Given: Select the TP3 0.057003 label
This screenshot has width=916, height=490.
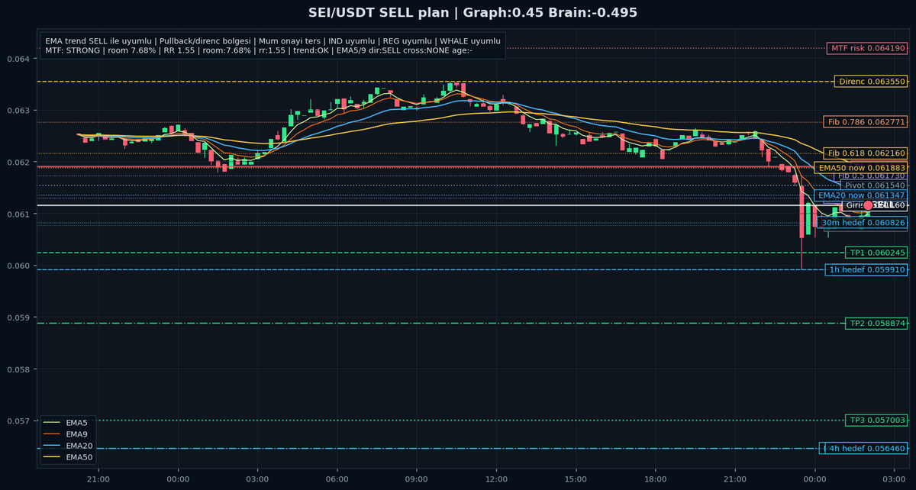Looking at the screenshot, I should click(877, 420).
